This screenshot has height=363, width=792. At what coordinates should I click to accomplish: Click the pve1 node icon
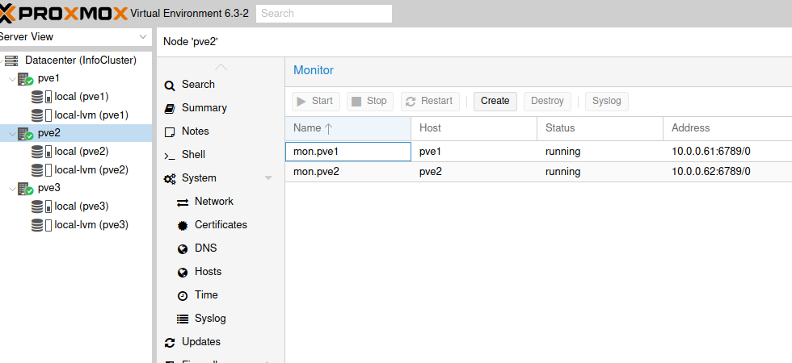(25, 79)
